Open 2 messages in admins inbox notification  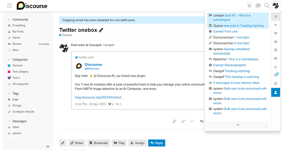point(238,83)
